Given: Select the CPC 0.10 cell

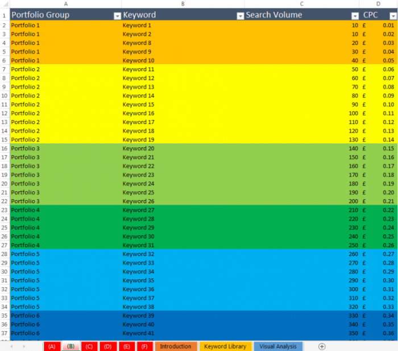Looking at the screenshot, I should [378, 104].
